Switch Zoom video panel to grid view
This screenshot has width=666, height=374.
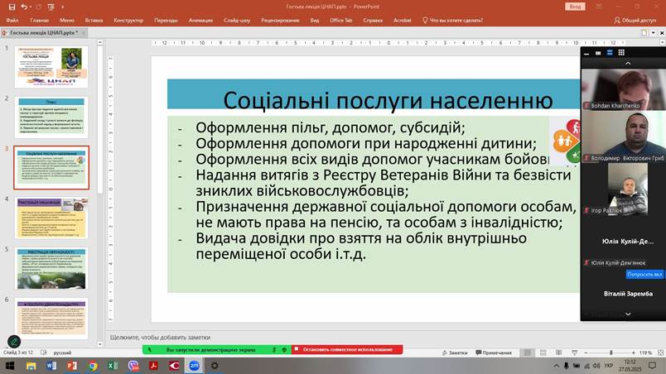[620, 52]
